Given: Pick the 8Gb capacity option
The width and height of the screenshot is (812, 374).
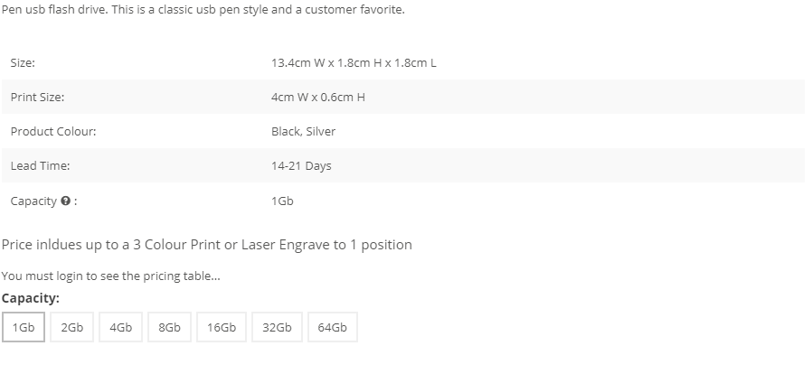Looking at the screenshot, I should pos(169,327).
